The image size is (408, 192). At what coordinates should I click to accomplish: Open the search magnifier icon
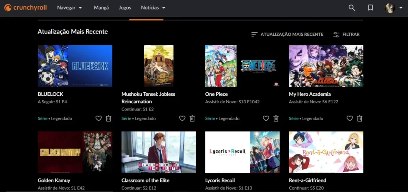point(352,8)
